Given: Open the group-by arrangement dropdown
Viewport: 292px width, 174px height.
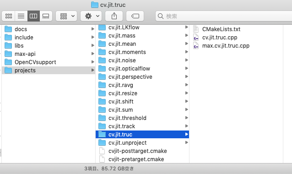Looking at the screenshot, I should [x=67, y=16].
